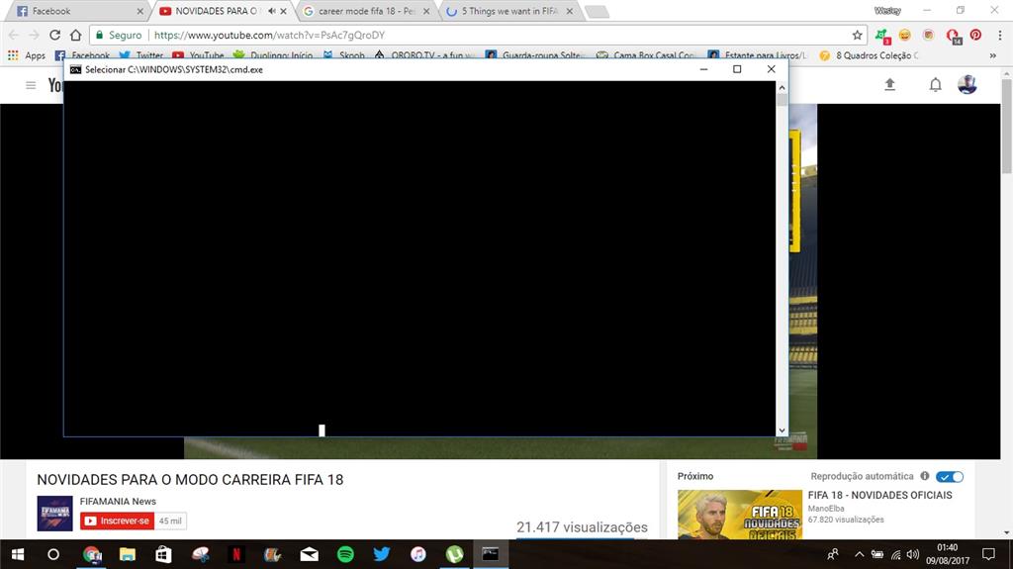Open the Twitter bookmark
This screenshot has height=569, width=1013.
140,55
